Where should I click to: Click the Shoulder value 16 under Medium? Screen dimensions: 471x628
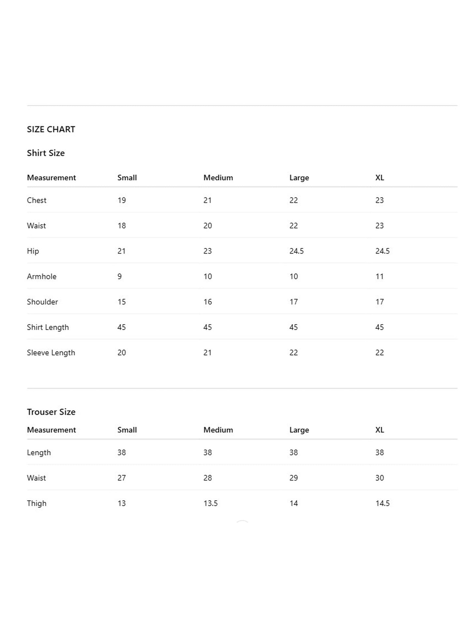tap(208, 302)
